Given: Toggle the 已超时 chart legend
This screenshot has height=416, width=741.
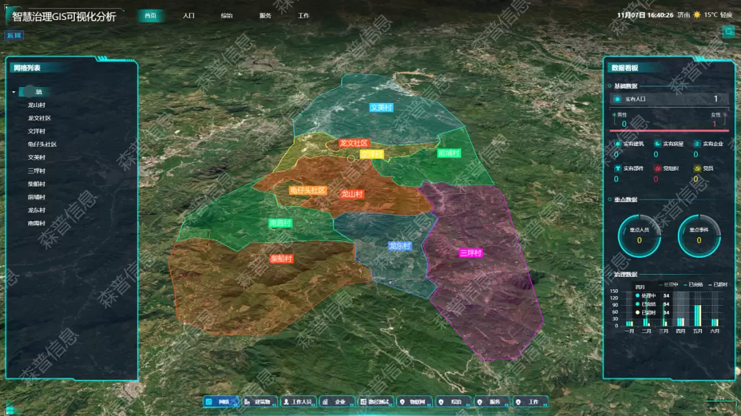Looking at the screenshot, I should coord(718,284).
